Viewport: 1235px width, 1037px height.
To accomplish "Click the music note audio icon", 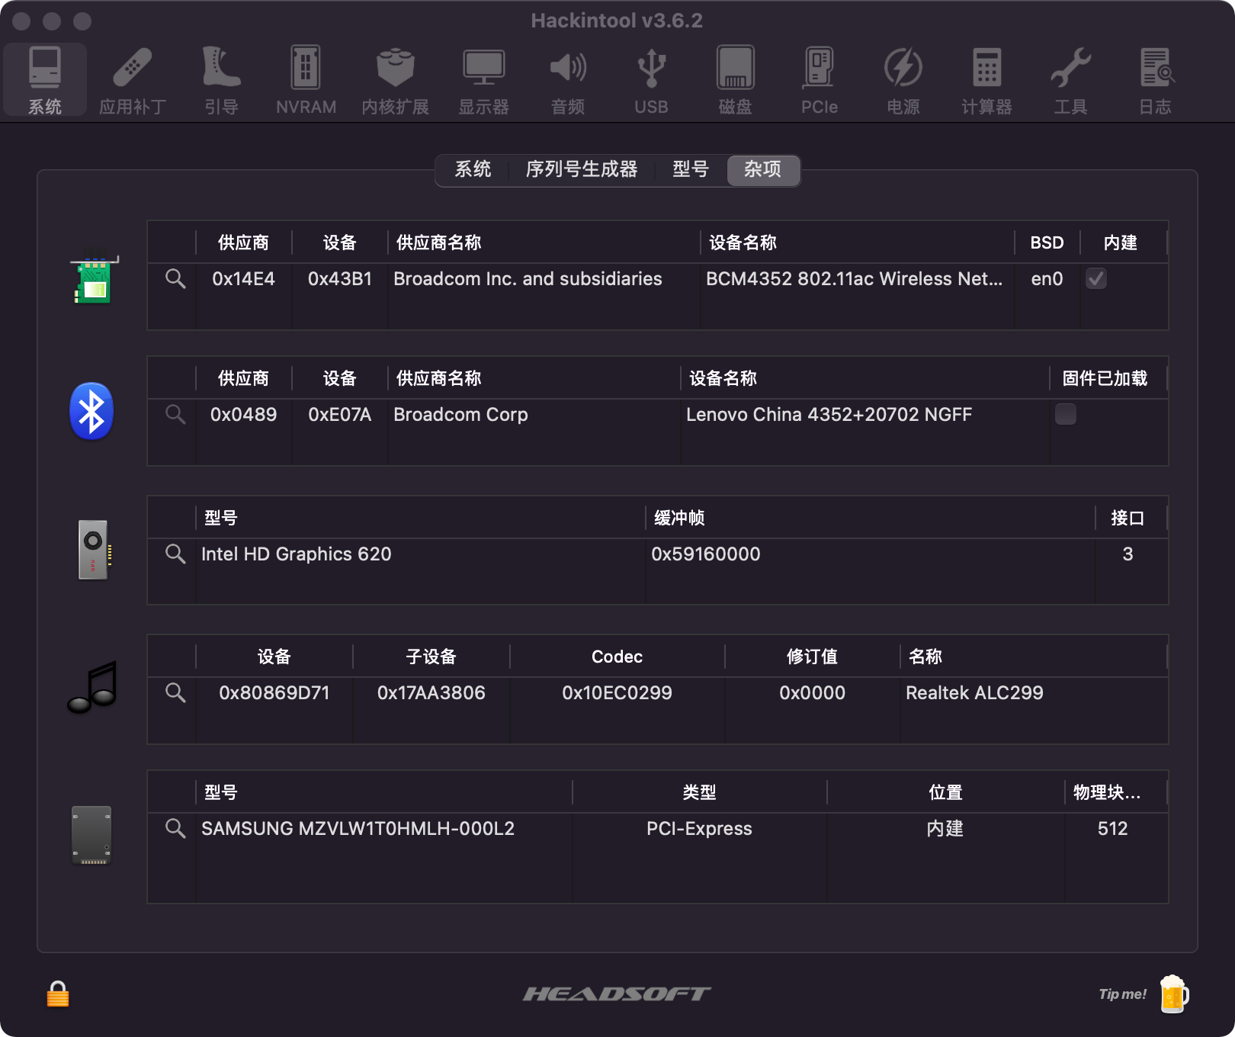I will pos(93,687).
